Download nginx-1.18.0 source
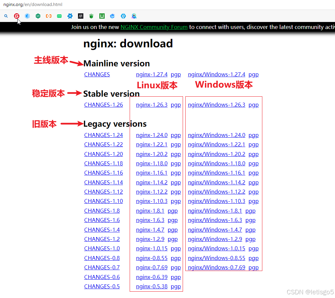This screenshot has width=335, height=298. (152, 164)
